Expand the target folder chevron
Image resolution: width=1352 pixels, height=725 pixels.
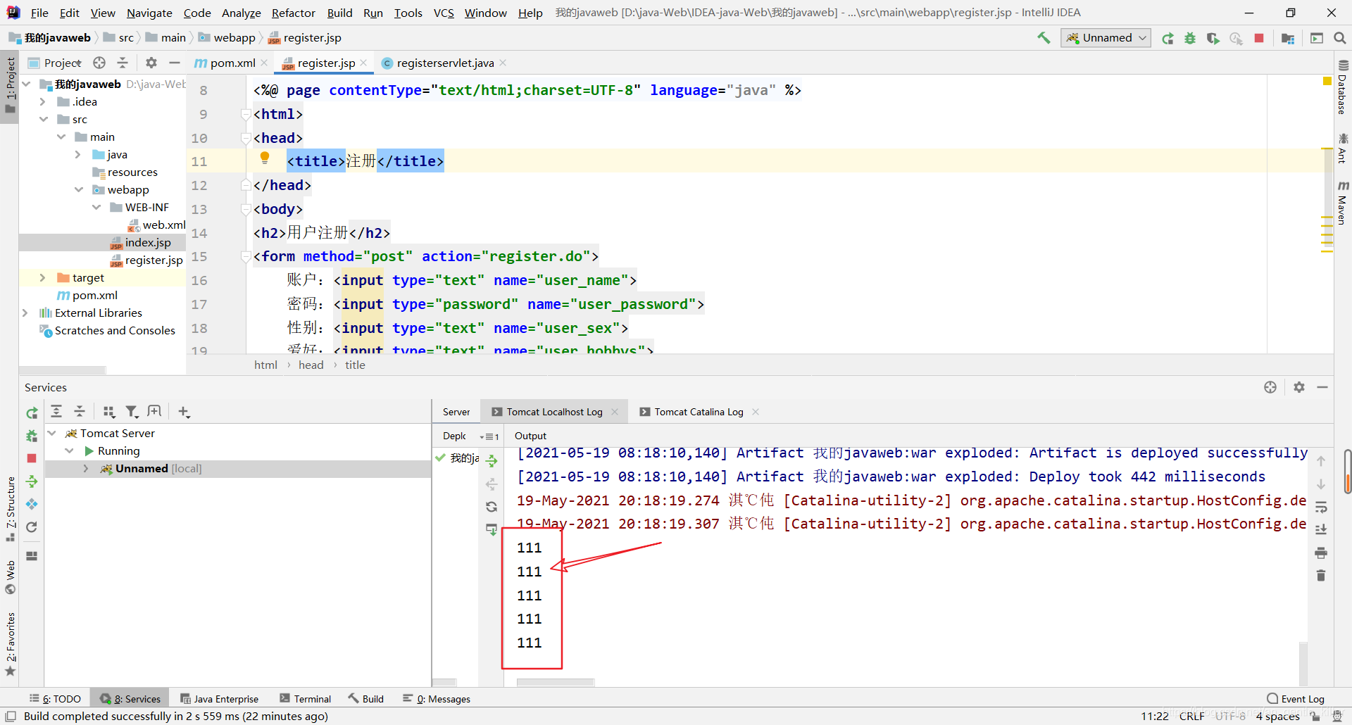pyautogui.click(x=42, y=277)
